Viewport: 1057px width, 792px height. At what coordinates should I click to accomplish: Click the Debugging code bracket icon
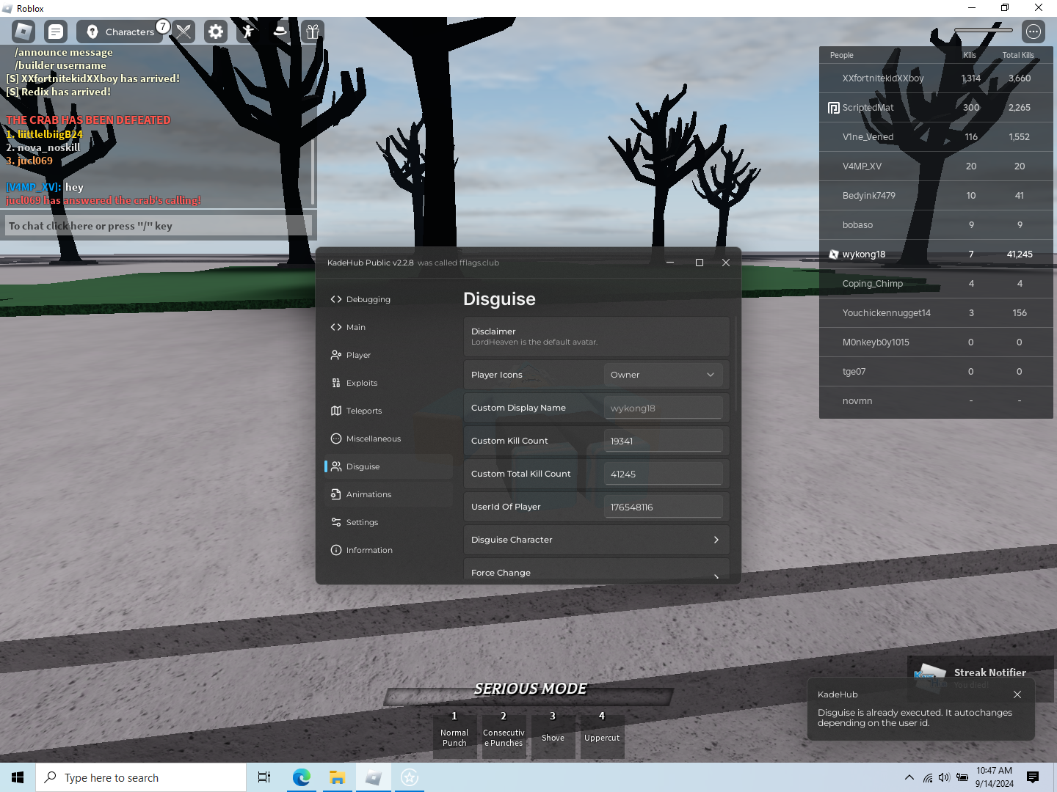[336, 299]
